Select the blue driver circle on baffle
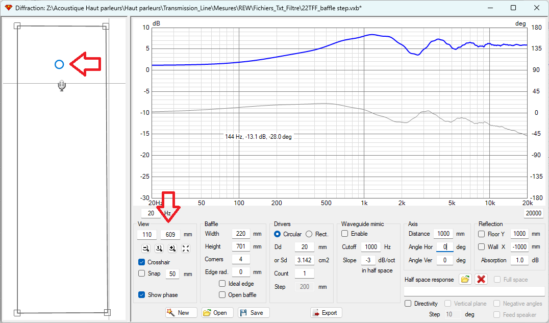This screenshot has height=323, width=549. click(x=59, y=64)
